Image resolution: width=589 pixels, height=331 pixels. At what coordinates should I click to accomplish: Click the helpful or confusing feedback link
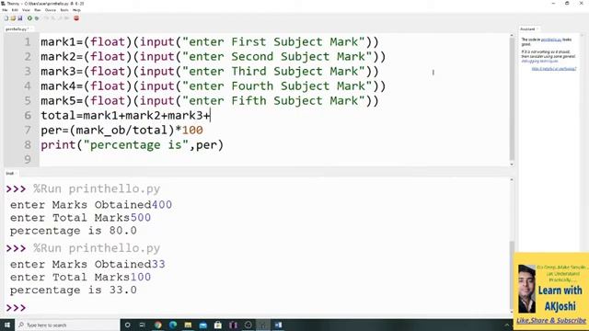[554, 69]
